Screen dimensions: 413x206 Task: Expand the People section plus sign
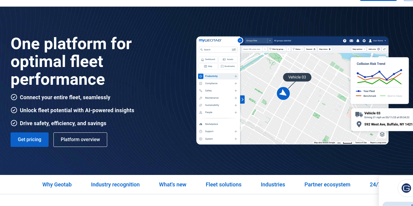coord(236,113)
